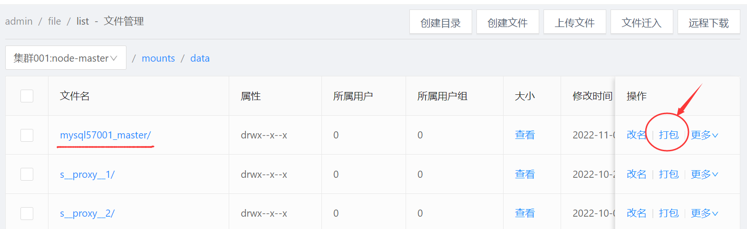Screen dimensions: 747x229
Task: Open the mysql57001_master/ folder
Action: coord(105,135)
